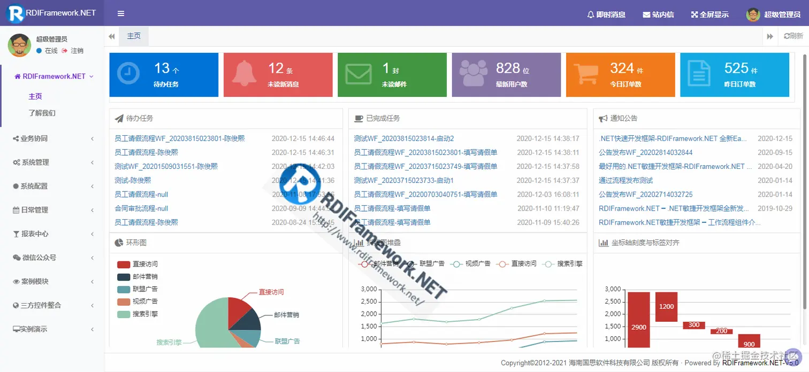This screenshot has width=809, height=372.
Task: Click 注销 logout link in sidebar
Action: click(73, 51)
